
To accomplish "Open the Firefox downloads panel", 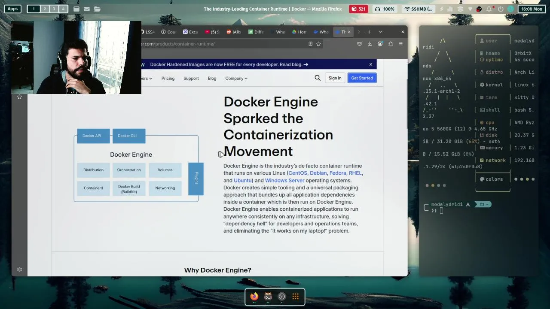I will point(370,44).
